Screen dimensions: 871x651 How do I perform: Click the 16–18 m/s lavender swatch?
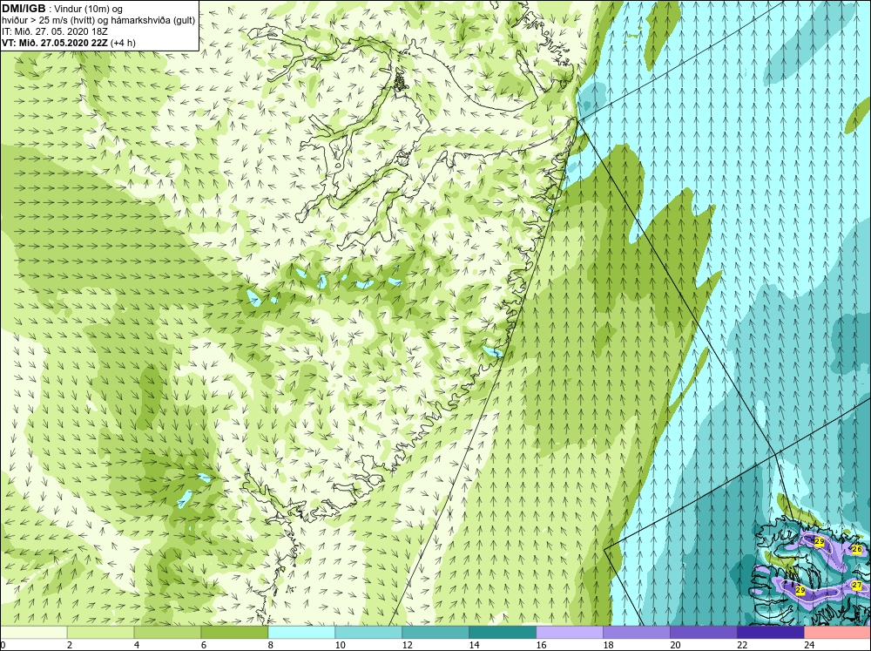[570, 632]
